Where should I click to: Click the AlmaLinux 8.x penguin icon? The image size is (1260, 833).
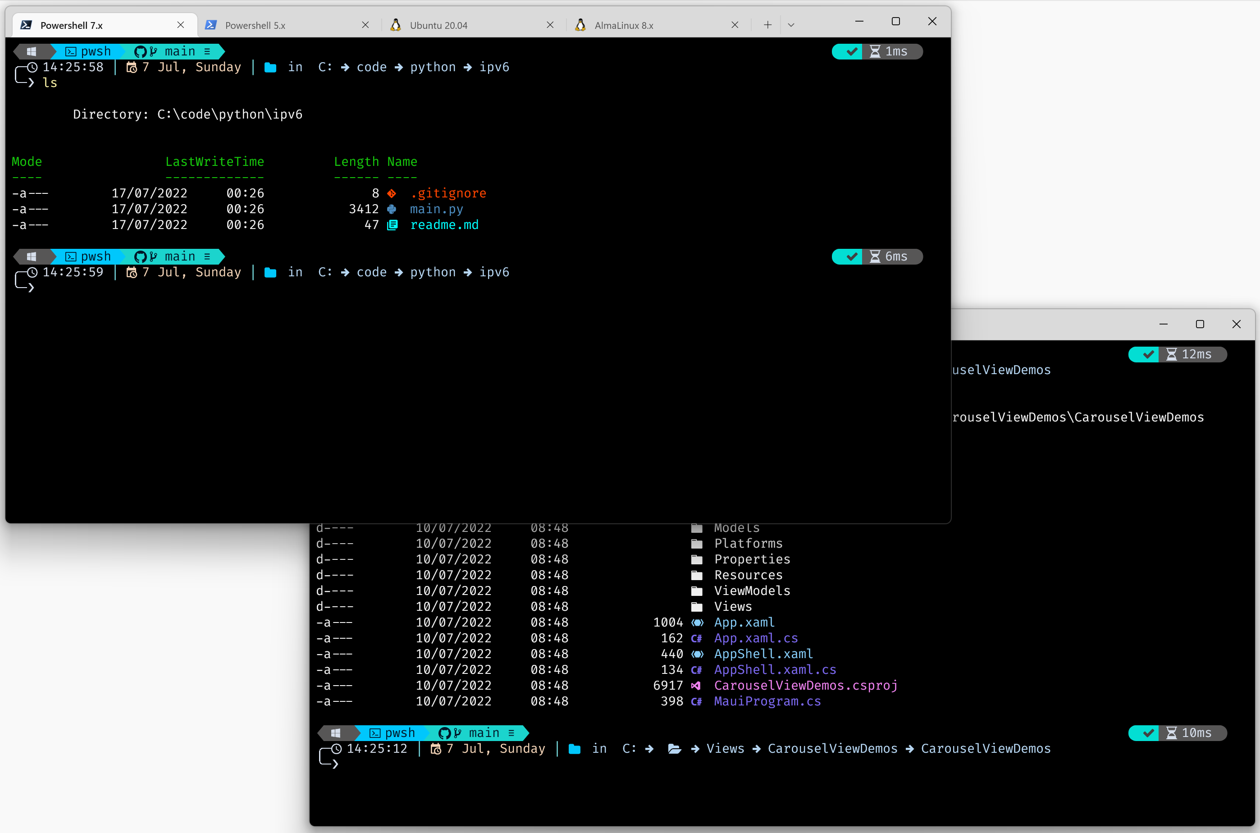coord(580,25)
